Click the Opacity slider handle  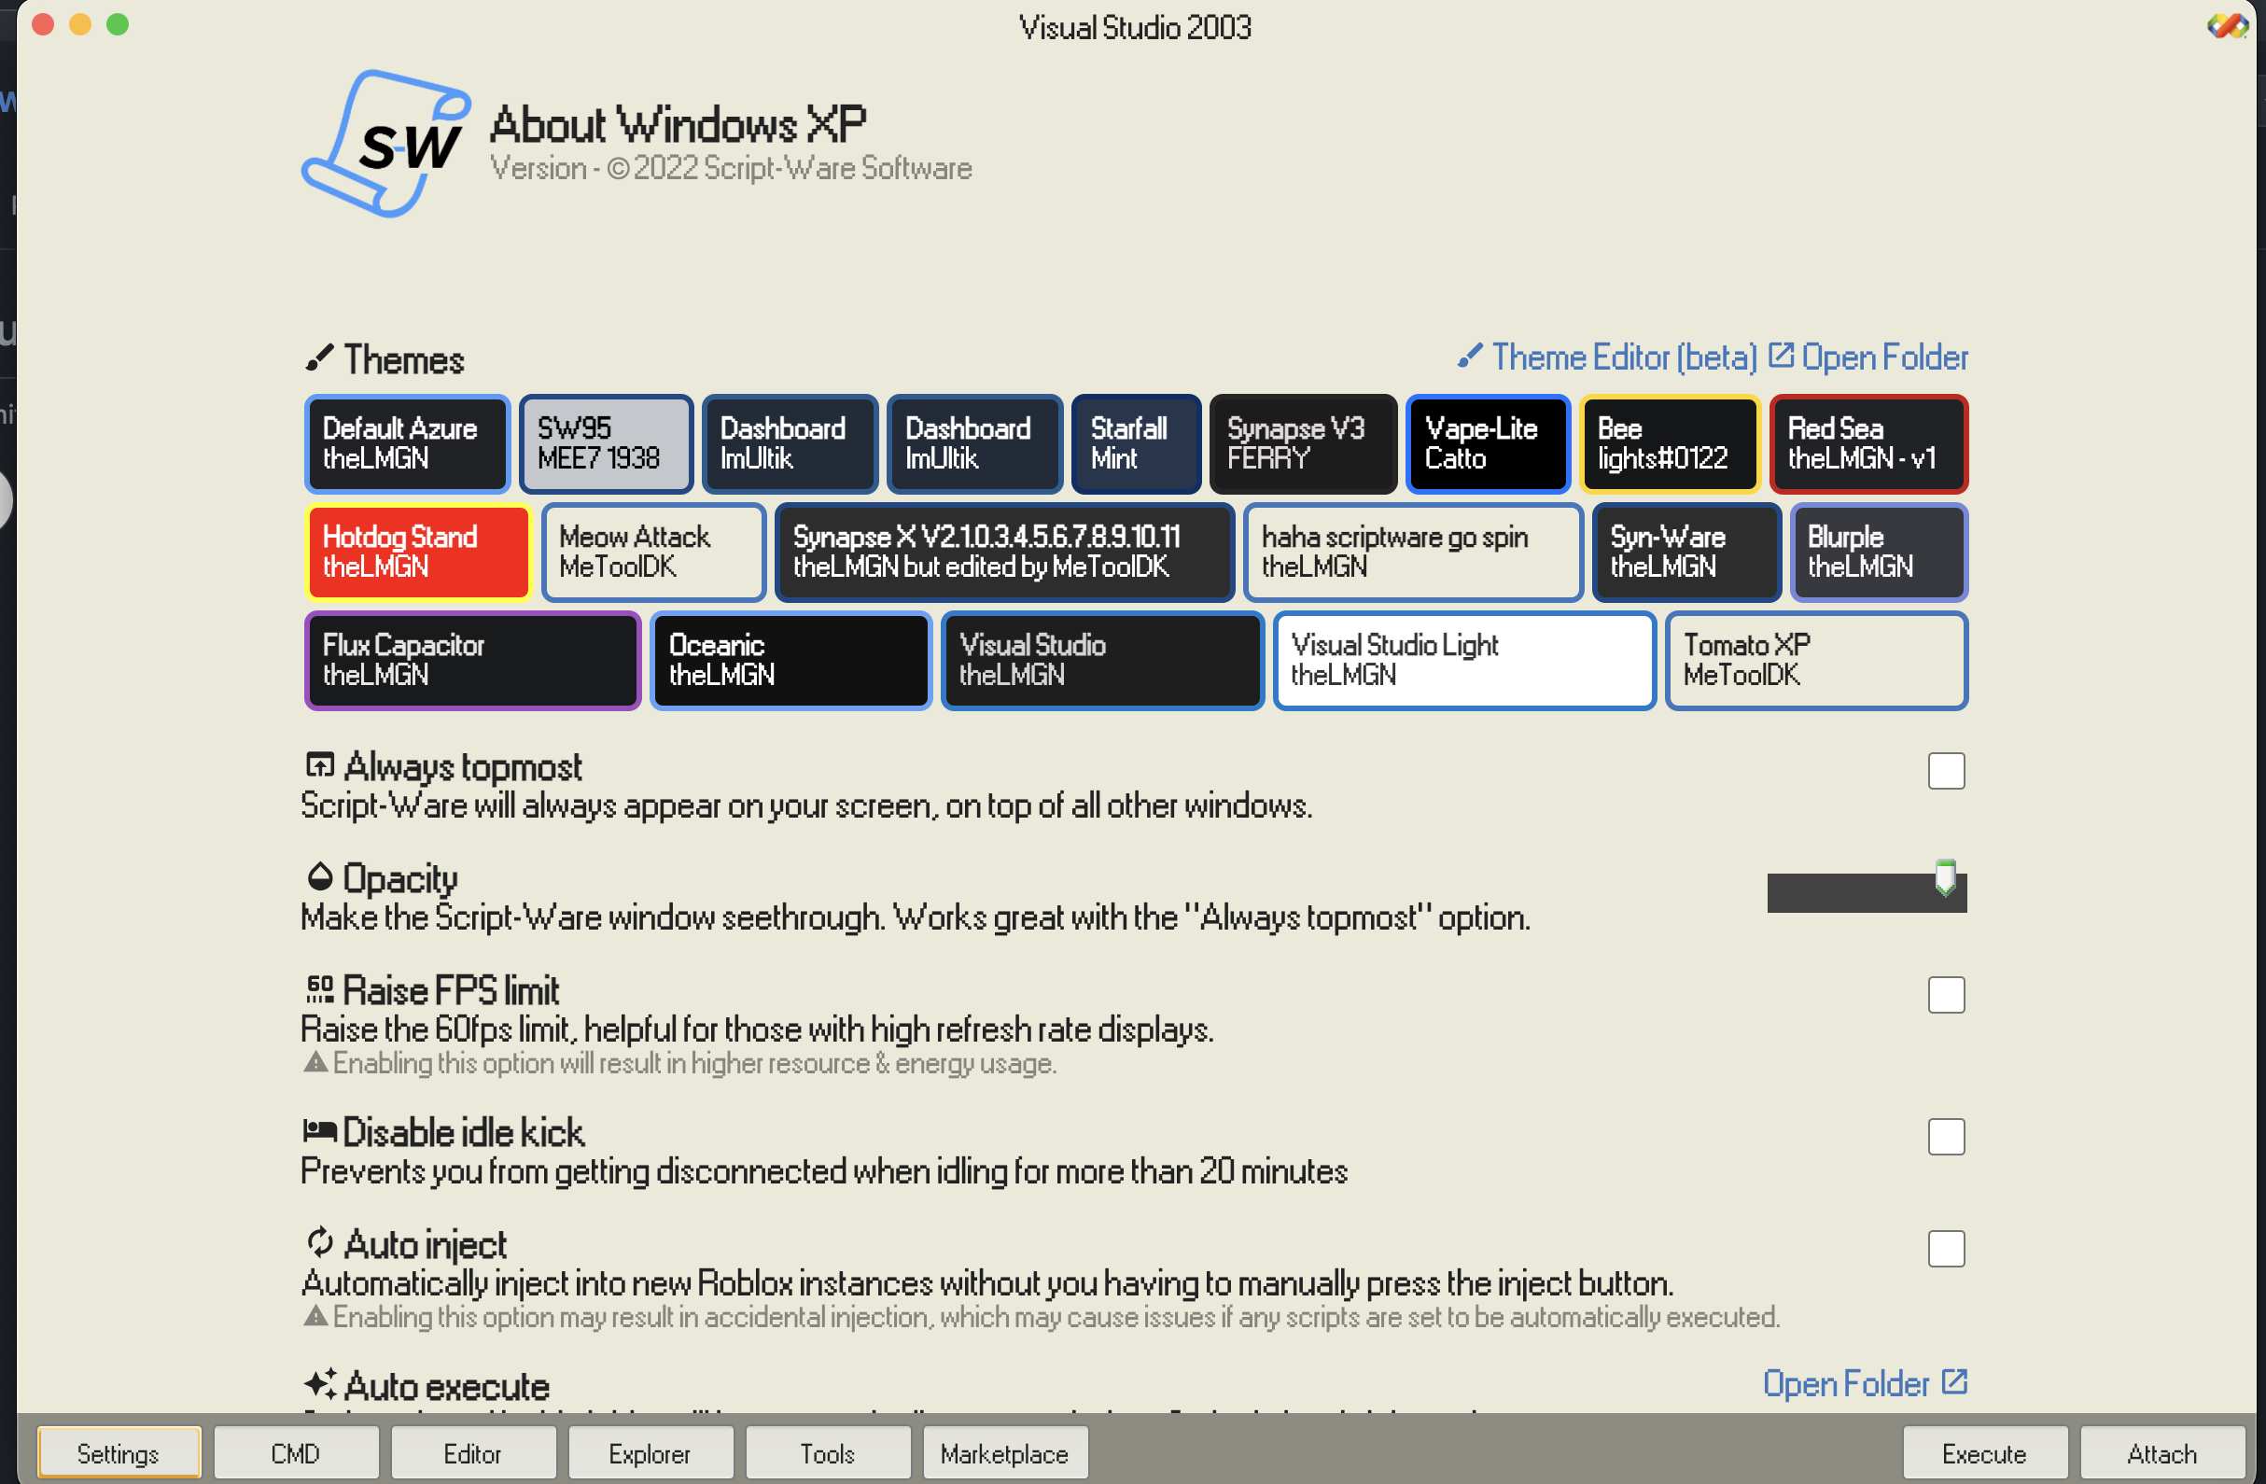[x=1945, y=877]
